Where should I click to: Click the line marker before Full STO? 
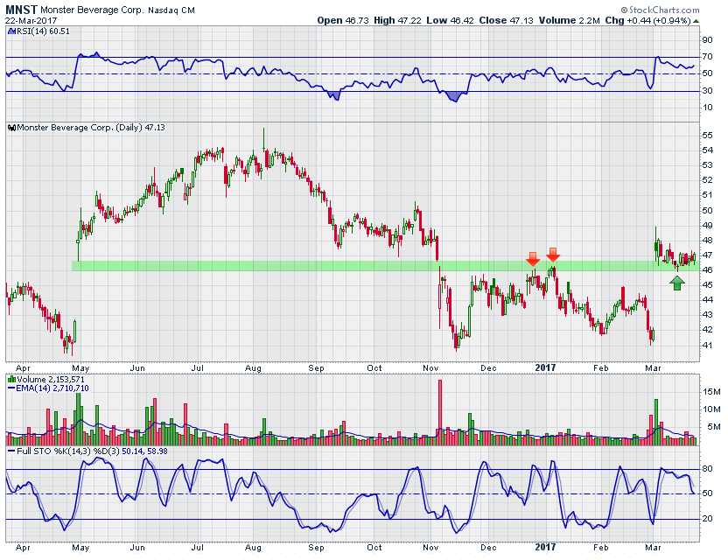pos(11,451)
